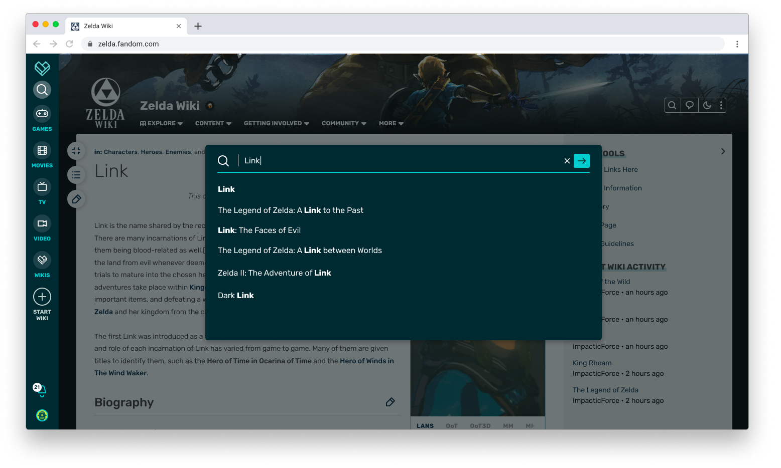Select the 'Dark Link' suggestion

236,296
